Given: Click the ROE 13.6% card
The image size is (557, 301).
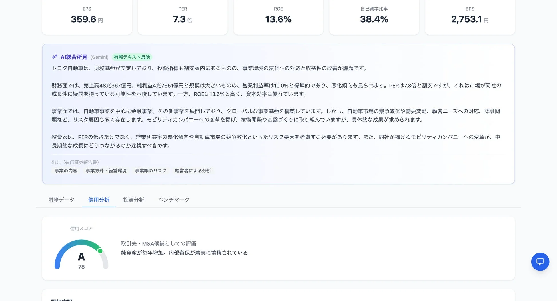Looking at the screenshot, I should click(x=278, y=16).
